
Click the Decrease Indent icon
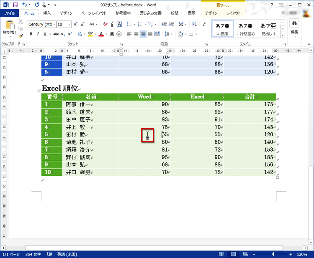point(164,24)
